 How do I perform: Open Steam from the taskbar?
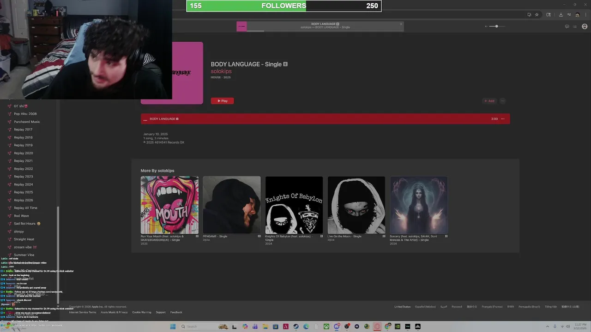295,326
